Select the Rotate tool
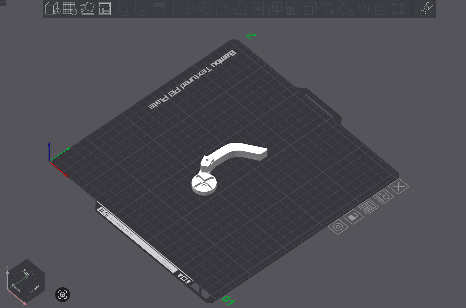Image resolution: width=466 pixels, height=308 pixels. tap(205, 9)
